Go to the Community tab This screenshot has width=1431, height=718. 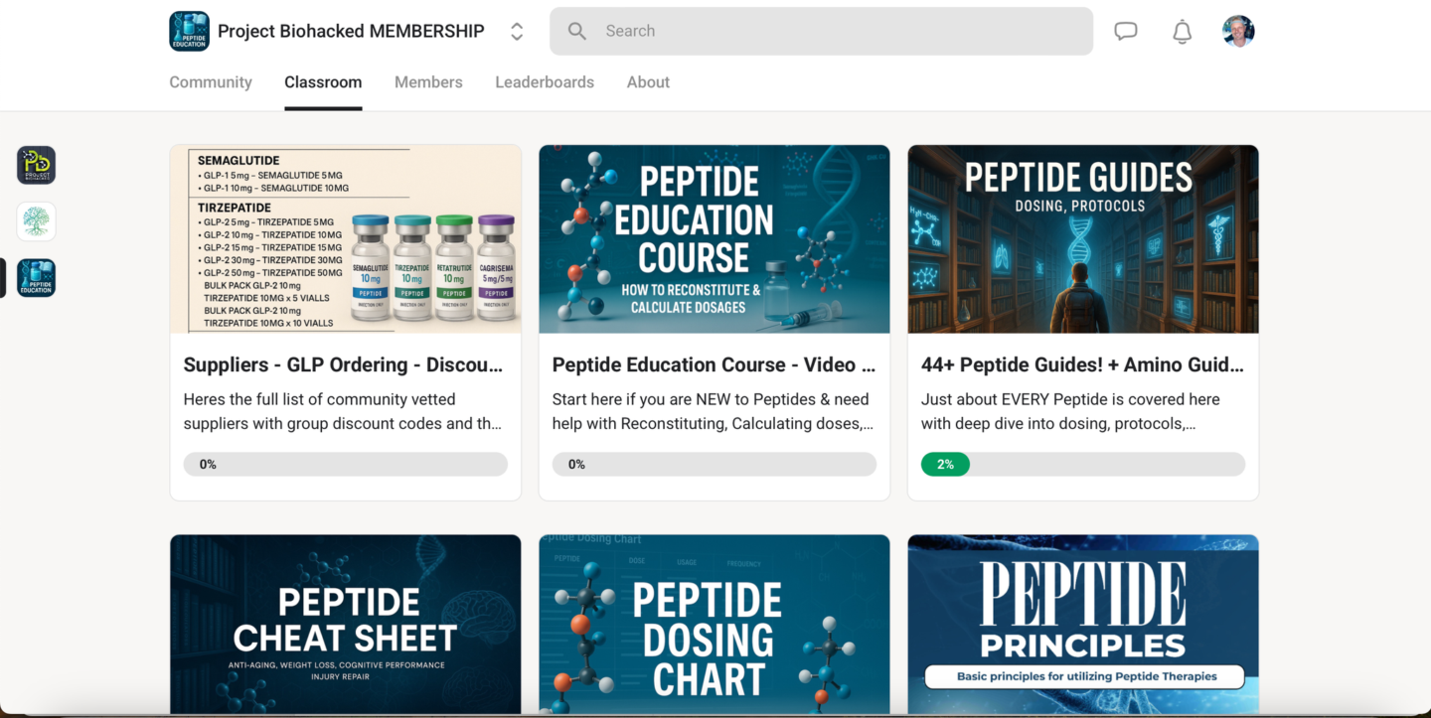211,82
